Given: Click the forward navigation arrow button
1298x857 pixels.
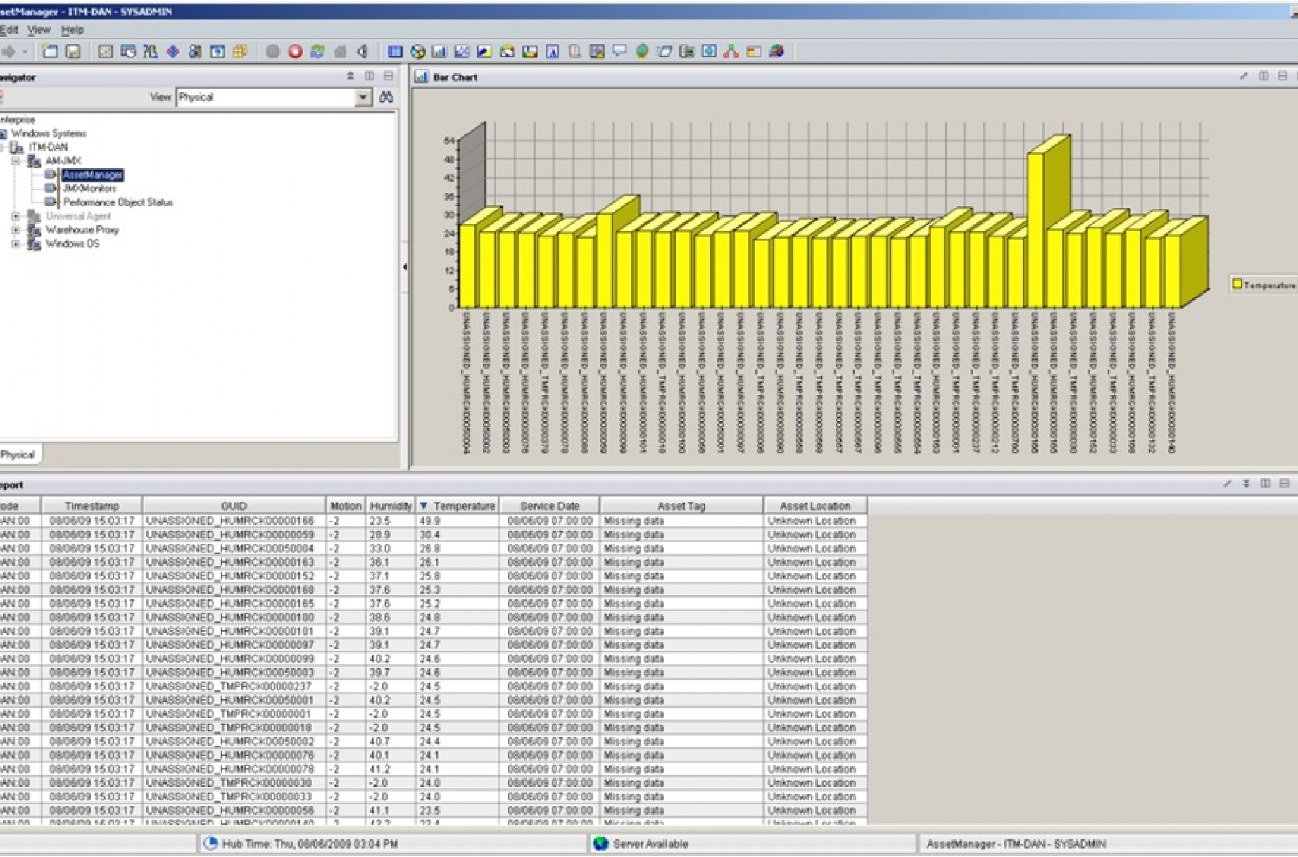Looking at the screenshot, I should [x=8, y=51].
